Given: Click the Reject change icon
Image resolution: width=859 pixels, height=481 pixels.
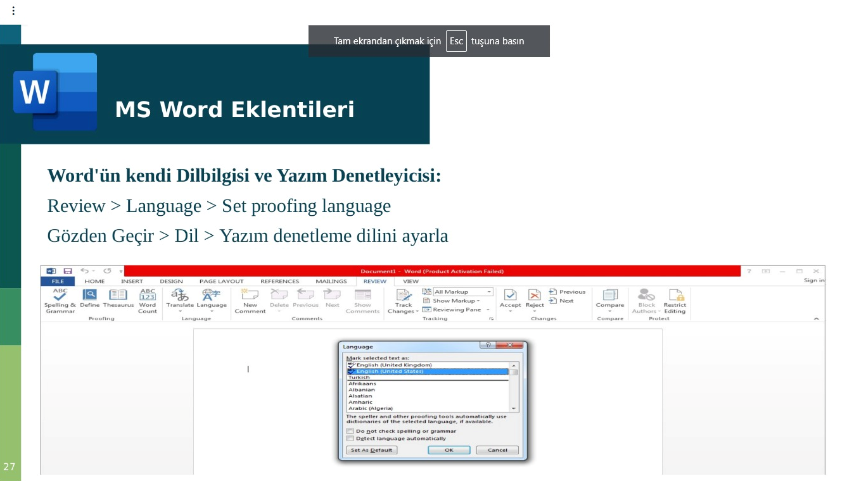Looking at the screenshot, I should pos(535,299).
